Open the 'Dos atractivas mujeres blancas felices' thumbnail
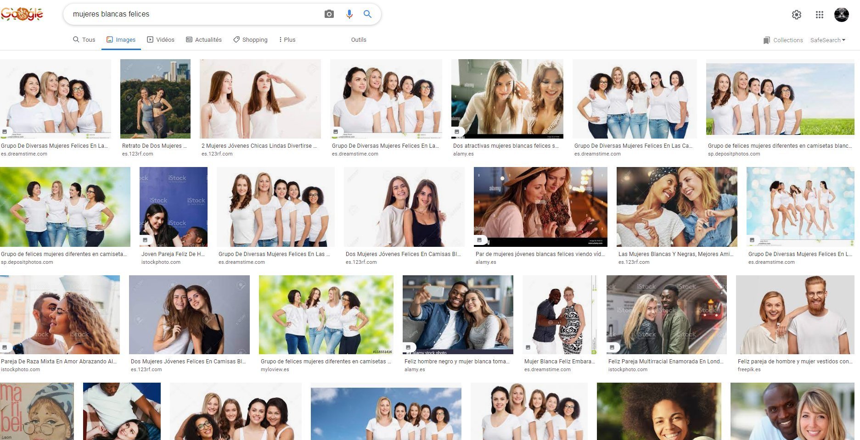860x440 pixels. click(x=507, y=99)
